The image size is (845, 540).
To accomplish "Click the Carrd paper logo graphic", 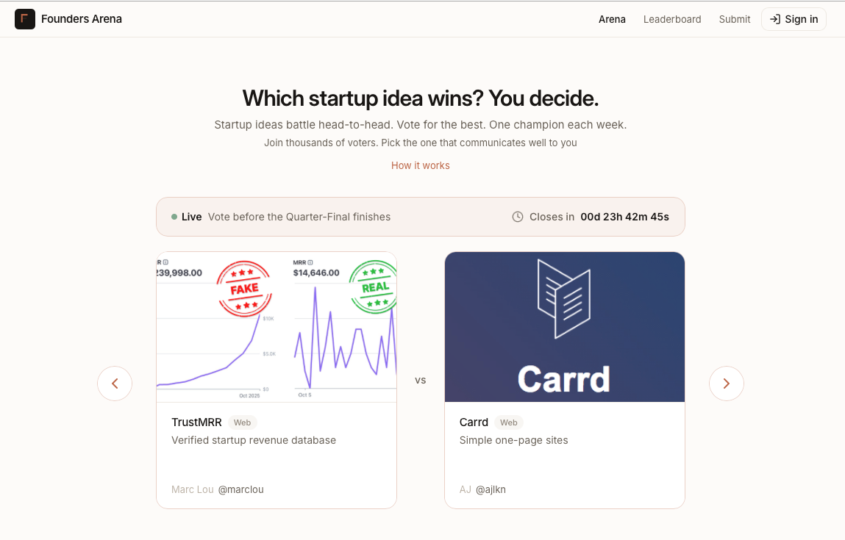I will (564, 298).
